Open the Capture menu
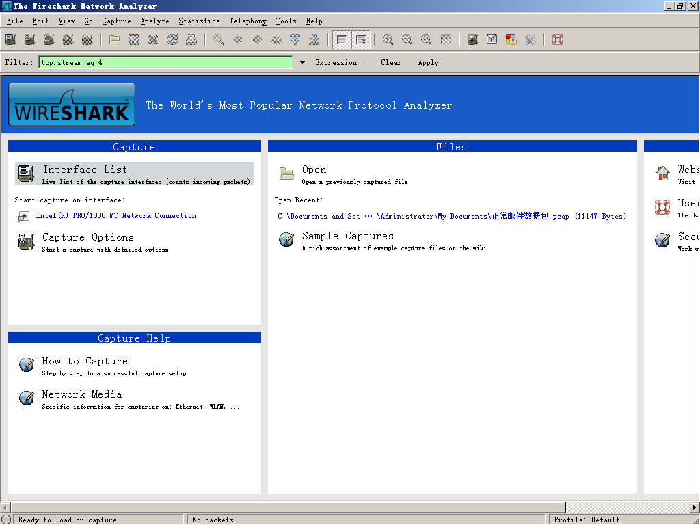The width and height of the screenshot is (700, 525). coord(116,21)
